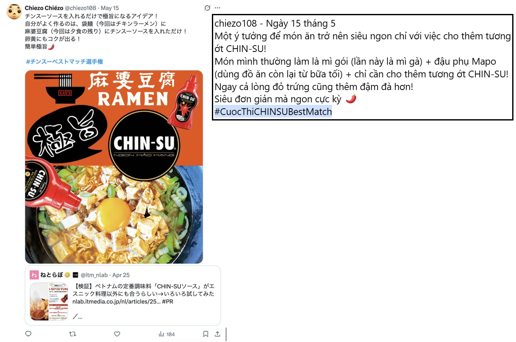Viewport: 516px width, 342px height.
Task: View analytics showing 184 views
Action: 167,334
